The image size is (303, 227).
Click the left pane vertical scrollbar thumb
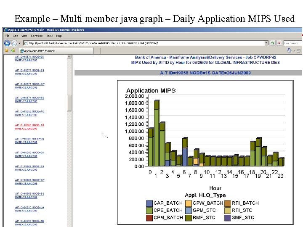click(69, 103)
